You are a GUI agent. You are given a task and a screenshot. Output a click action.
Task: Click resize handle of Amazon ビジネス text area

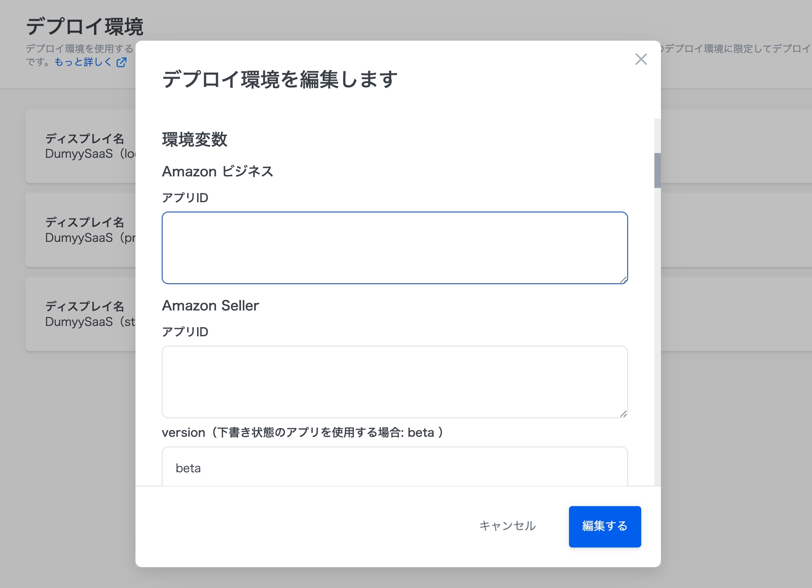tap(623, 280)
